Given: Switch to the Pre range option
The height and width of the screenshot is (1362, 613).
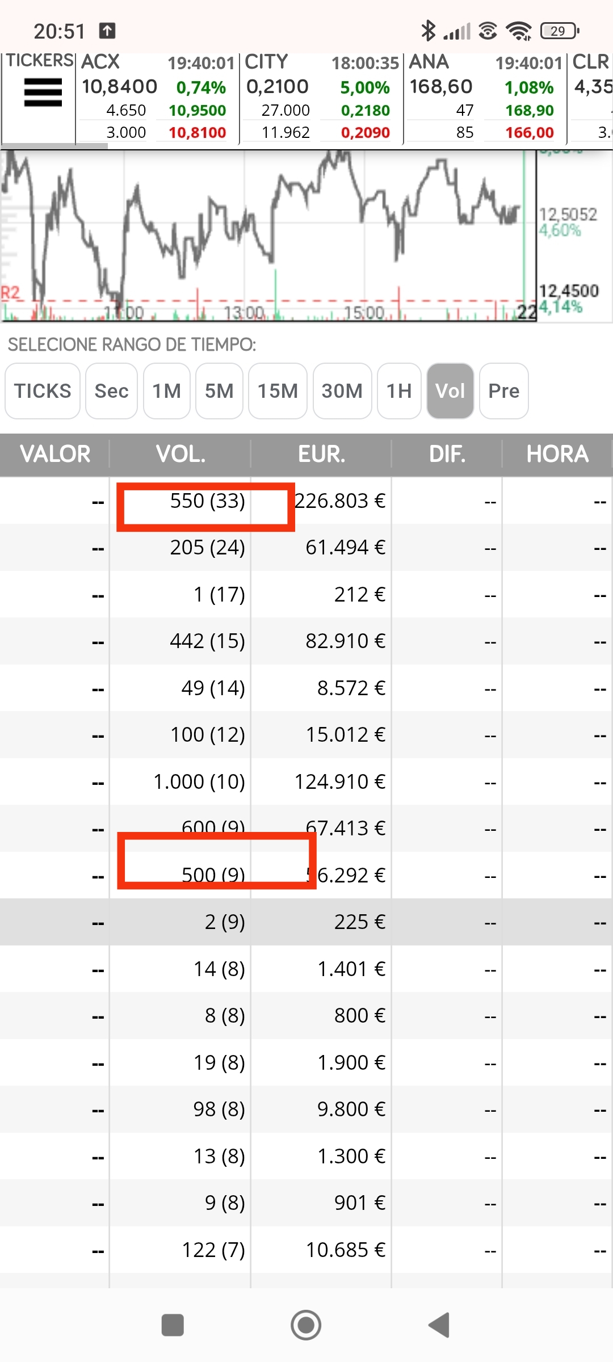Looking at the screenshot, I should click(504, 391).
